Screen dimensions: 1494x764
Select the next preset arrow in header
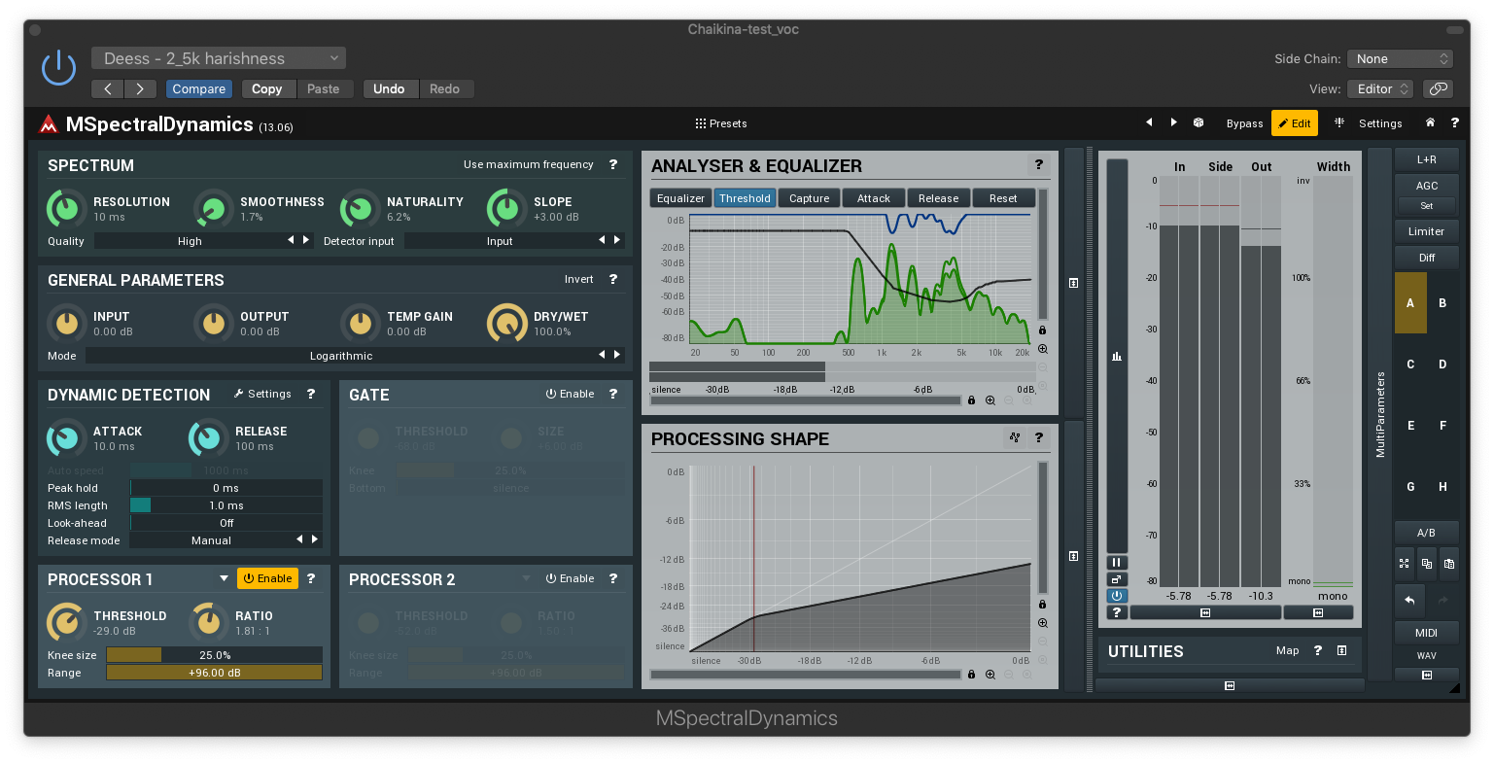pyautogui.click(x=1173, y=122)
